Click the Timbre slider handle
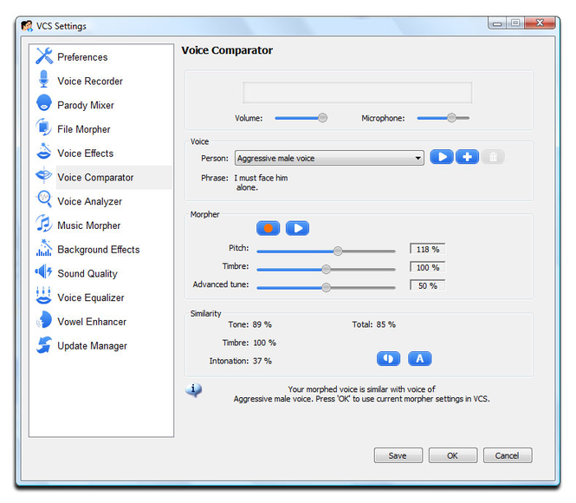This screenshot has height=503, width=576. click(326, 270)
